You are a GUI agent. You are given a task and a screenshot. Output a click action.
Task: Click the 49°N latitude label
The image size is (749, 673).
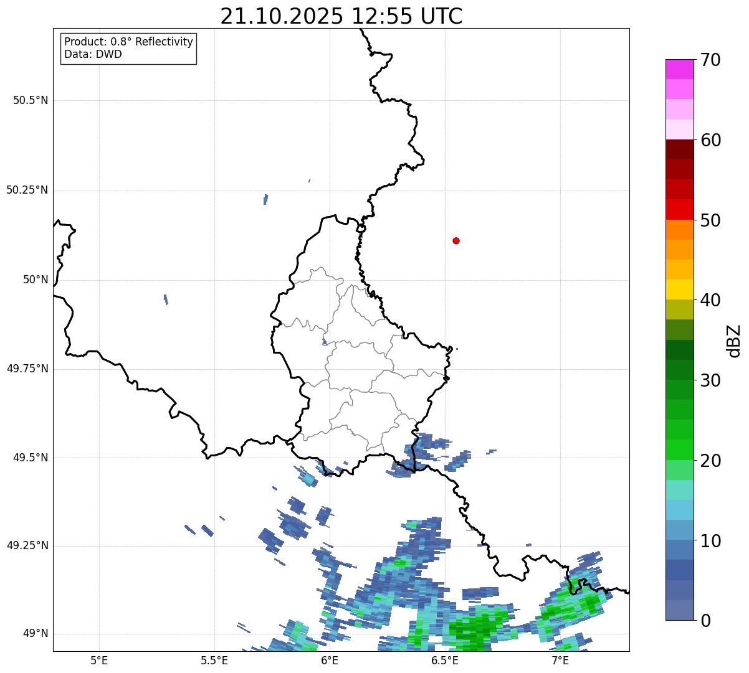pyautogui.click(x=36, y=633)
